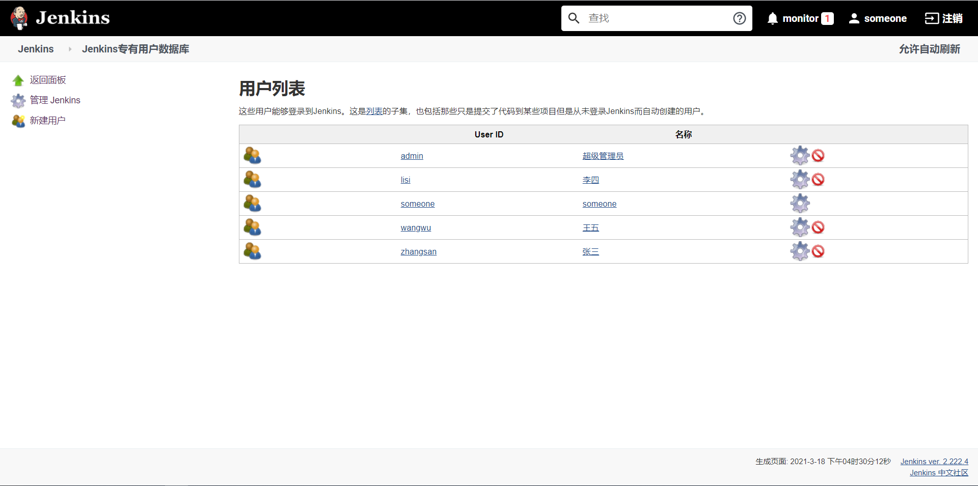Go to Jenkins breadcrumb root
Screen dimensions: 978x486
tap(36, 49)
